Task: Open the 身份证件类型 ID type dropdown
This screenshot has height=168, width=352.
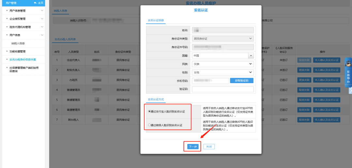Action: pos(250,39)
